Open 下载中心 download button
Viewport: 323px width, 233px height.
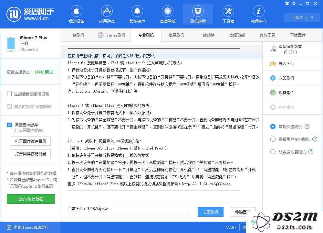click(303, 17)
